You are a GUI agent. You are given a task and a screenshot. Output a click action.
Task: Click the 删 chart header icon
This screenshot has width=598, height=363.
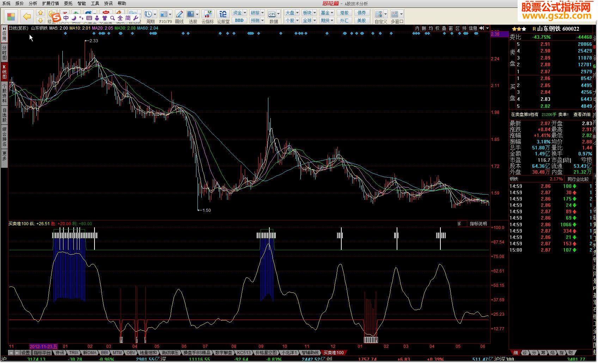point(424,28)
